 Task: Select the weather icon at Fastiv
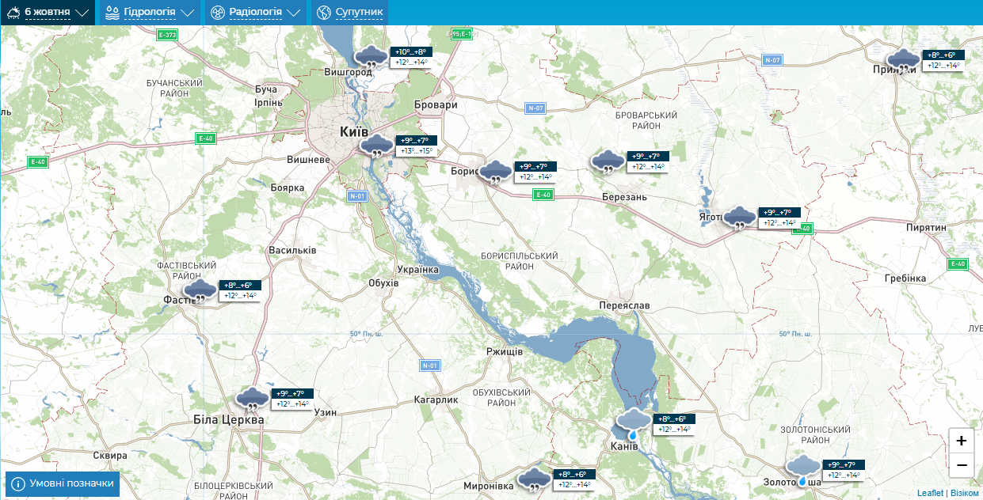click(x=200, y=290)
